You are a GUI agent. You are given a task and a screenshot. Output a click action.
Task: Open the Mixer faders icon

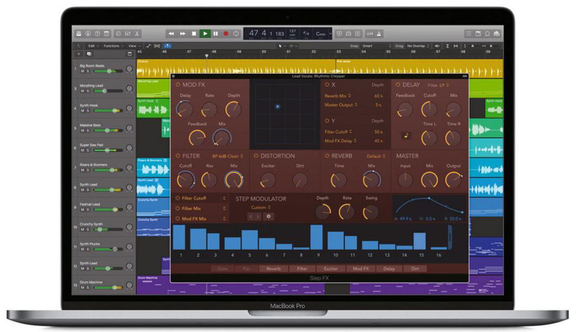pos(128,34)
